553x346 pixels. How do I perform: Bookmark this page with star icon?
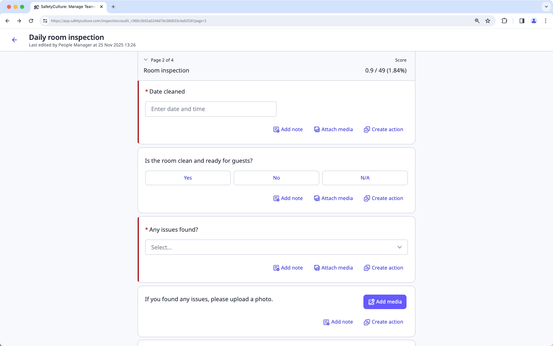tap(488, 21)
